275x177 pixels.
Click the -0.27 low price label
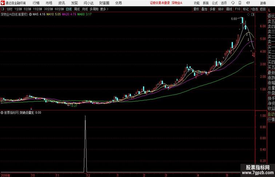coord(74,106)
